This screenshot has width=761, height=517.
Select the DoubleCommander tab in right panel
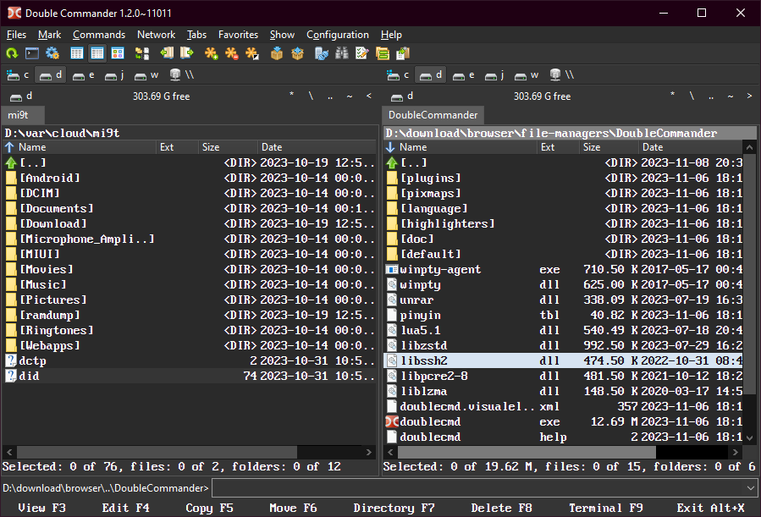pyautogui.click(x=433, y=115)
